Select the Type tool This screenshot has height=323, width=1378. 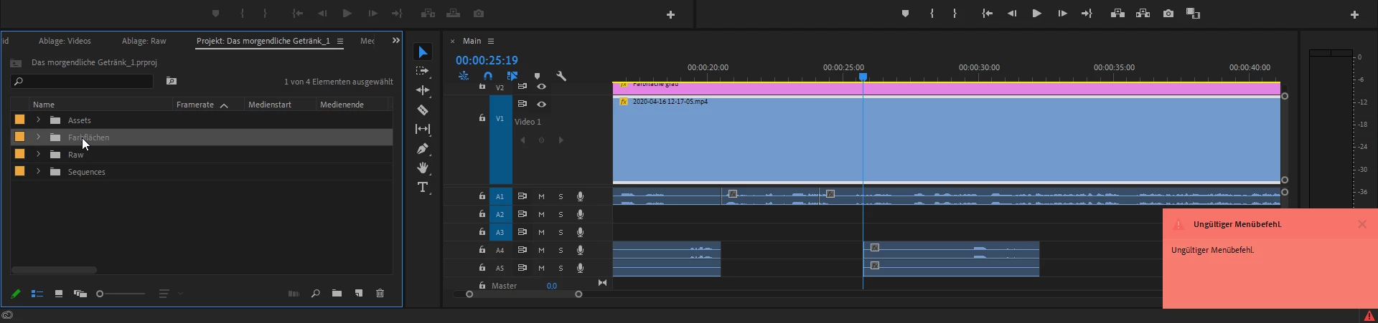pos(423,187)
